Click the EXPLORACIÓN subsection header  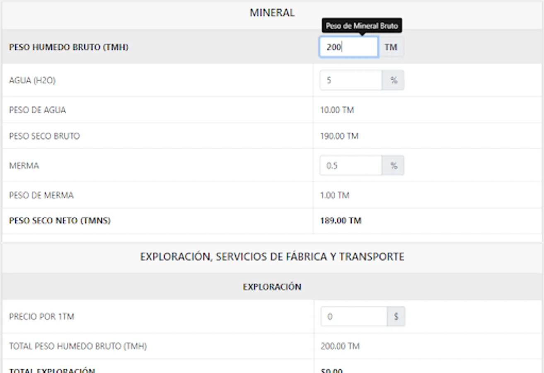[x=272, y=287]
